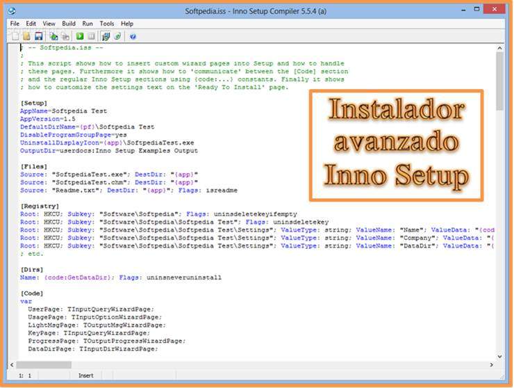Screen dimensions: 514x388
Task: Click the 'OutputDir=userdocs:Inno Setup Examples Output' line
Action: click(109, 151)
